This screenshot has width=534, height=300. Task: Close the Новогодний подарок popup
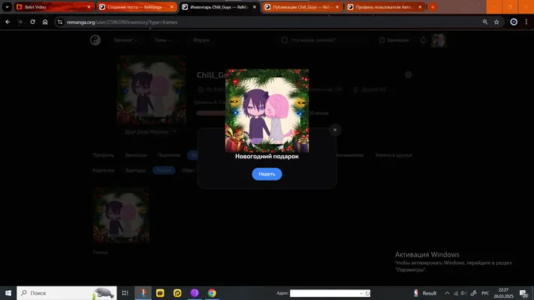pyautogui.click(x=335, y=130)
